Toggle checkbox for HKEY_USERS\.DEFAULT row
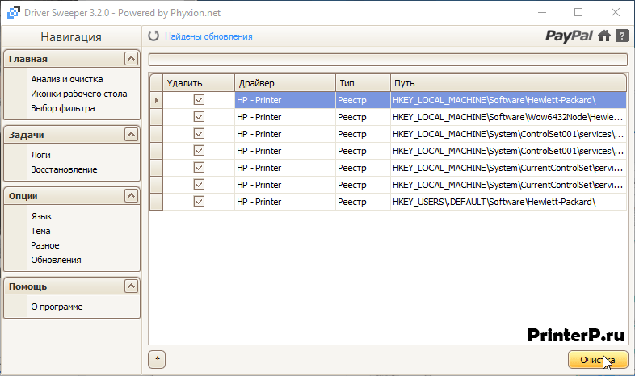Screen dimensions: 635x376 (199, 202)
